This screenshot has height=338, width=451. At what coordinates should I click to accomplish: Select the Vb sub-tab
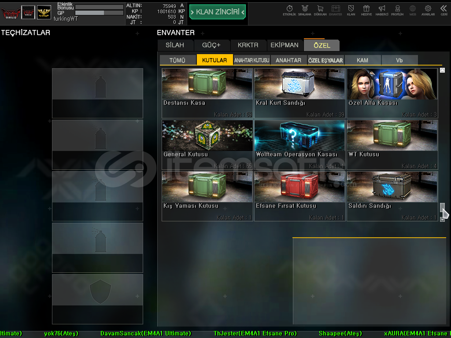coord(399,60)
